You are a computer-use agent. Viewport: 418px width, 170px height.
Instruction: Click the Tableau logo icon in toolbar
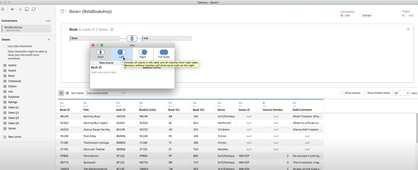(x=3, y=9)
